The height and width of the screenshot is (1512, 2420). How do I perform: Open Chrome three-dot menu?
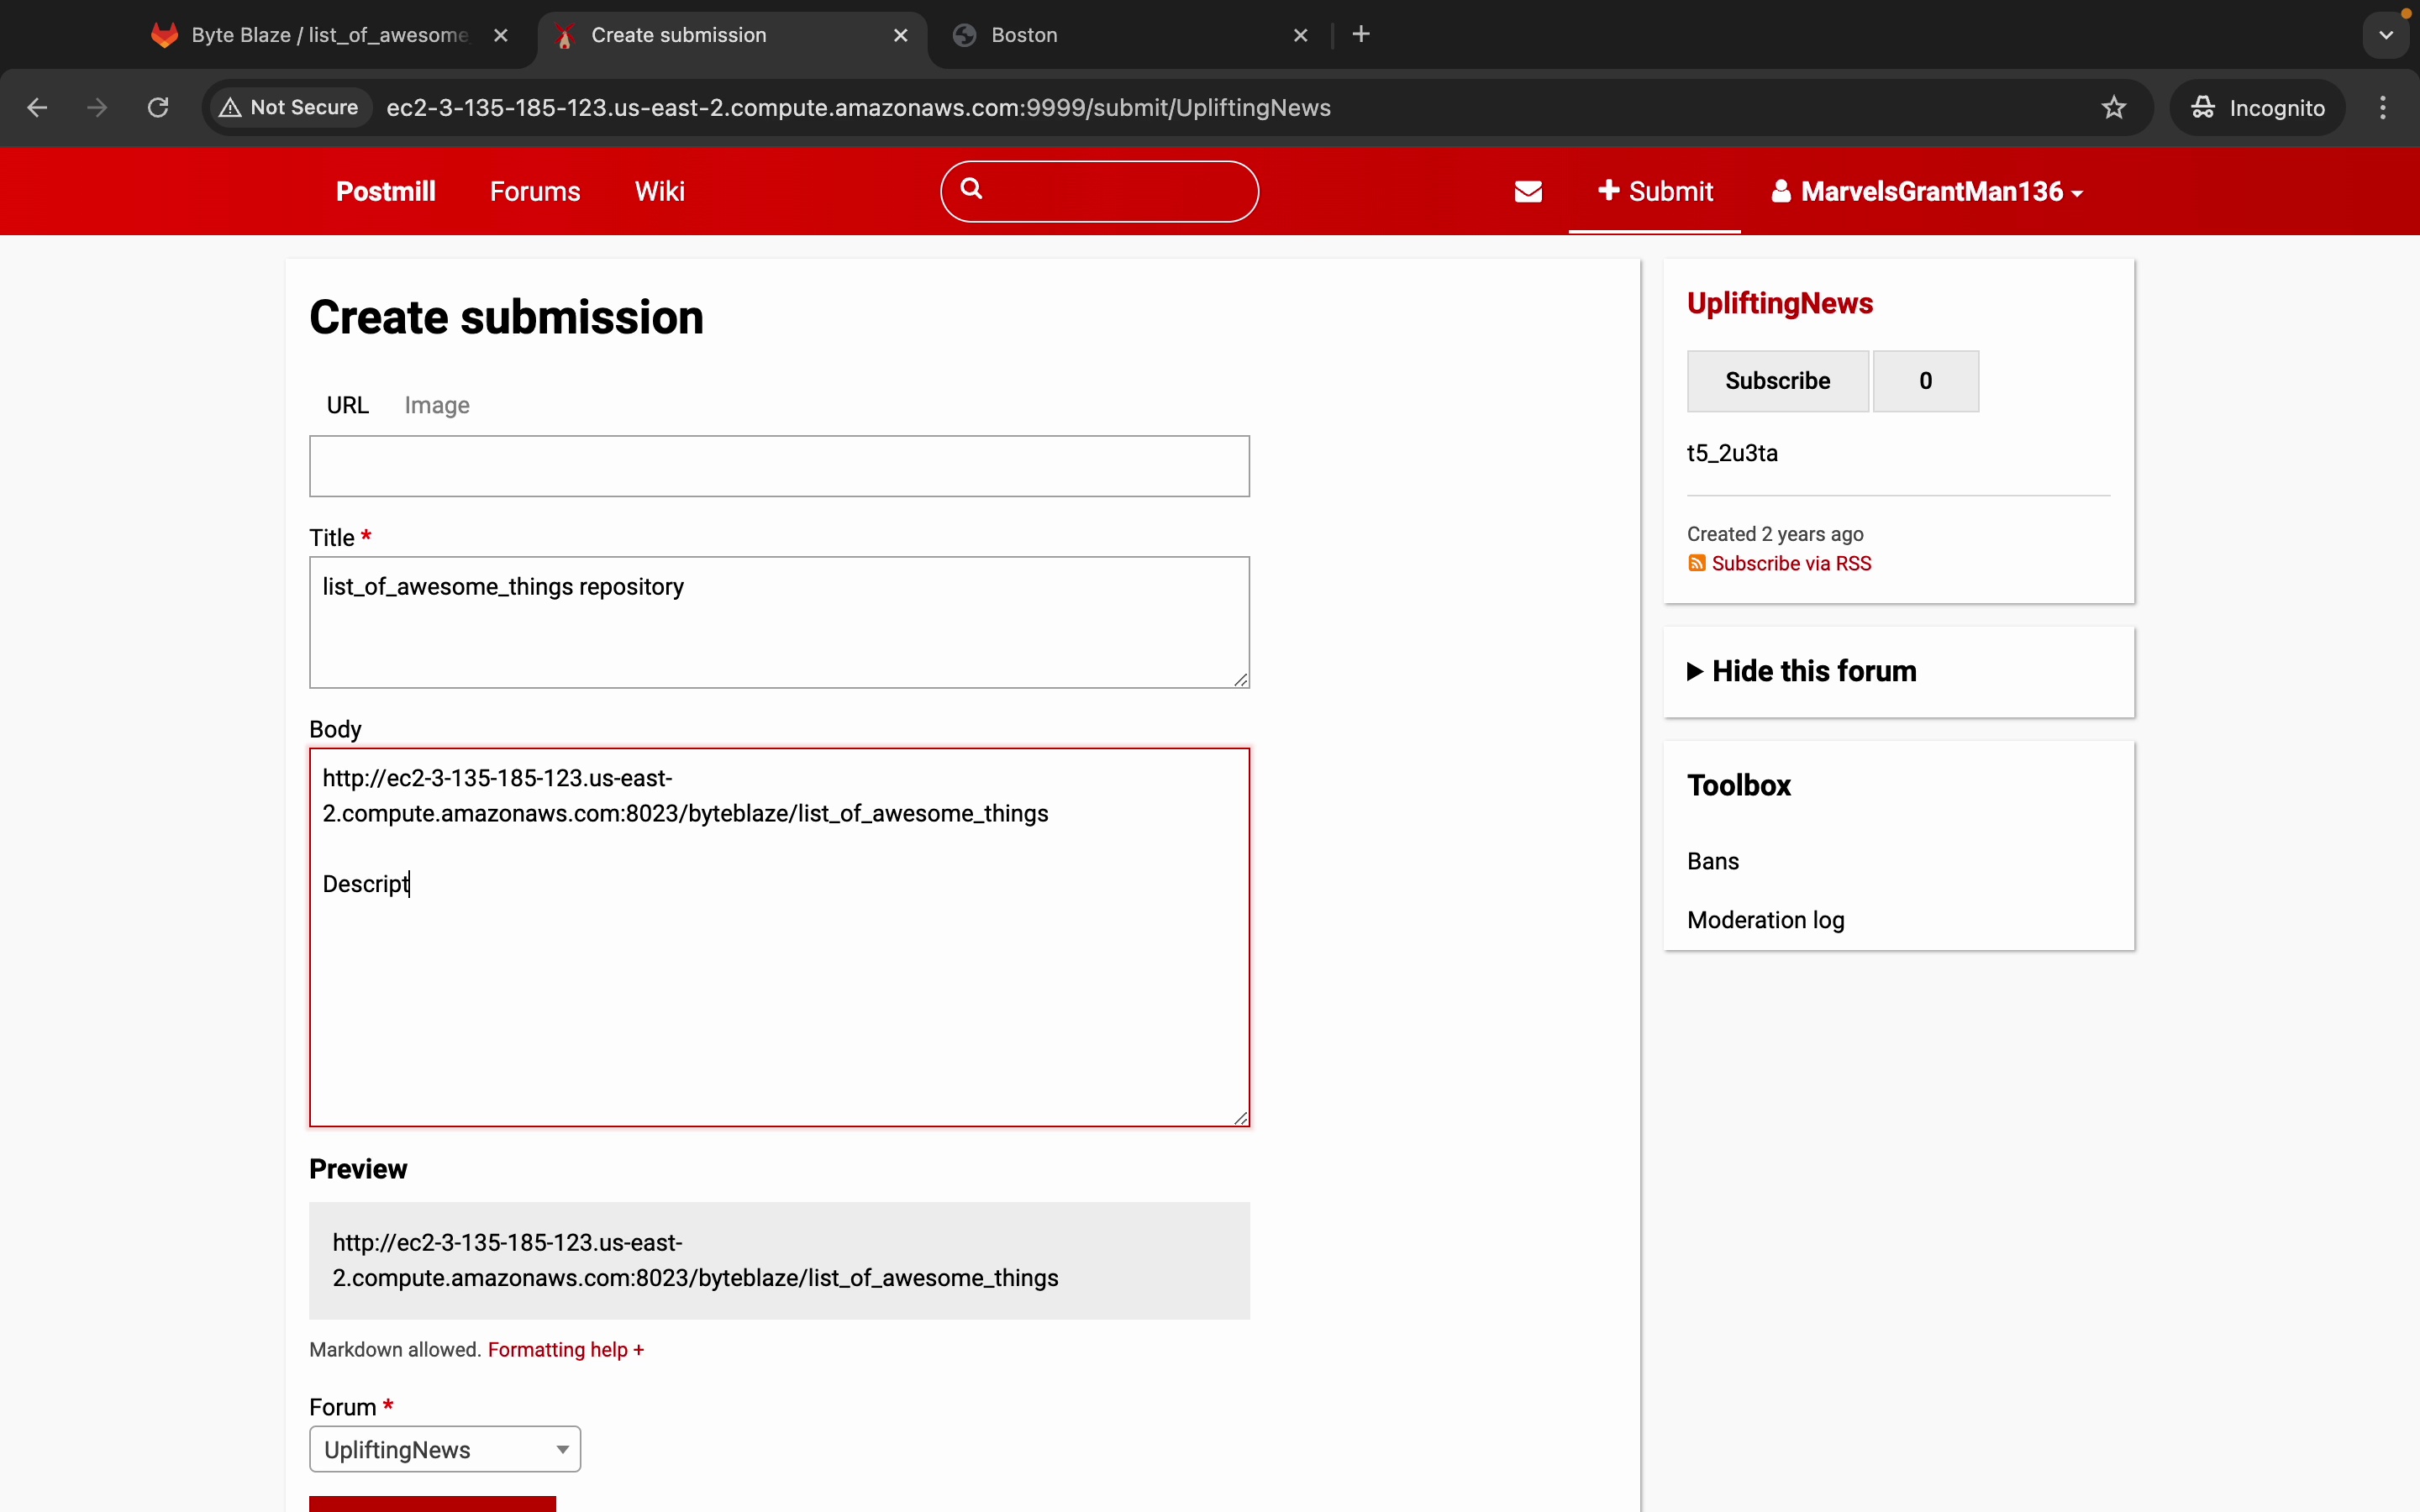tap(2383, 108)
